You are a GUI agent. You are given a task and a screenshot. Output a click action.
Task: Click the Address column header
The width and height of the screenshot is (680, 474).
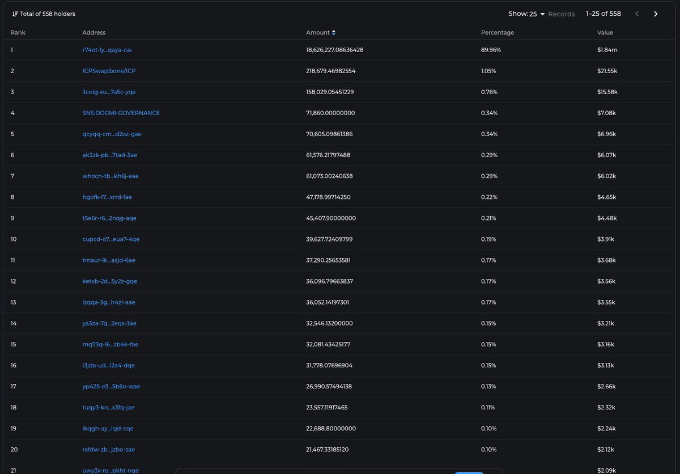coord(94,32)
